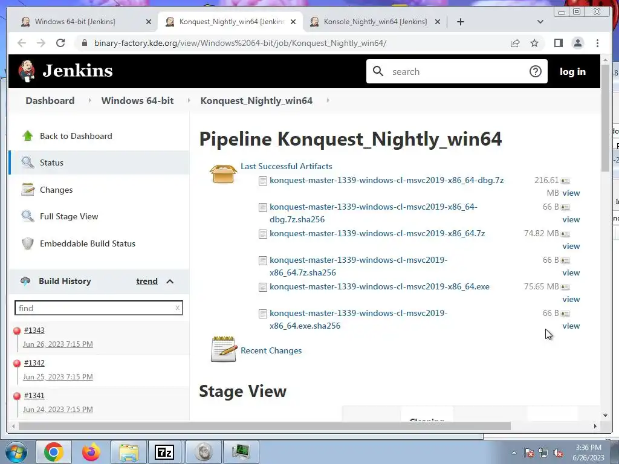Click the browser address bar URL
The width and height of the screenshot is (619, 464).
[x=240, y=43]
